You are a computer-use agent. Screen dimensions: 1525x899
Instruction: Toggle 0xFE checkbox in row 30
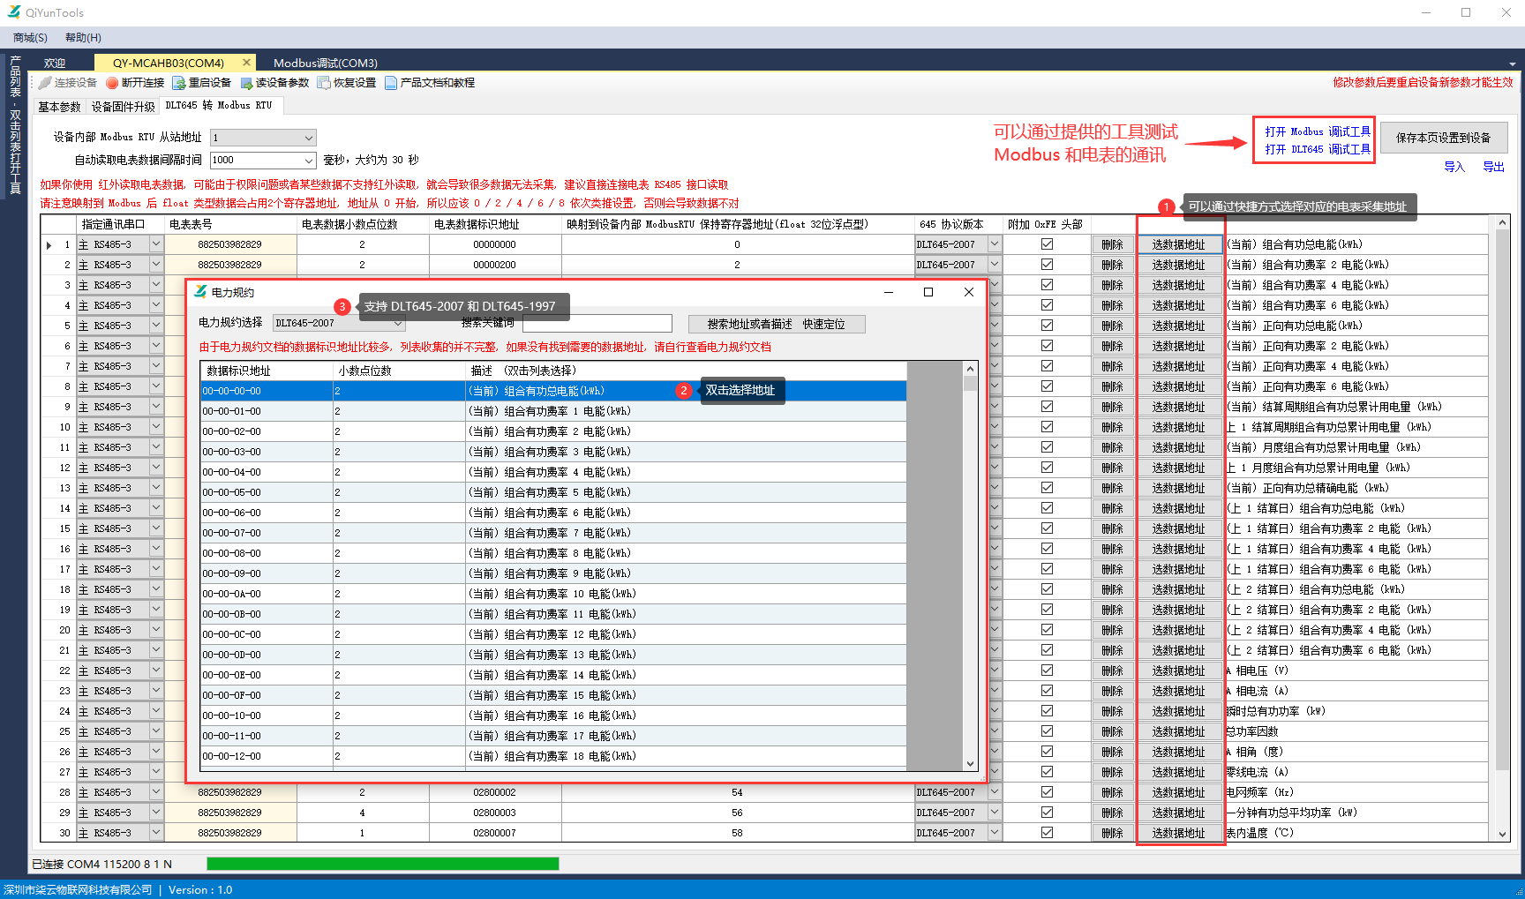(x=1047, y=833)
